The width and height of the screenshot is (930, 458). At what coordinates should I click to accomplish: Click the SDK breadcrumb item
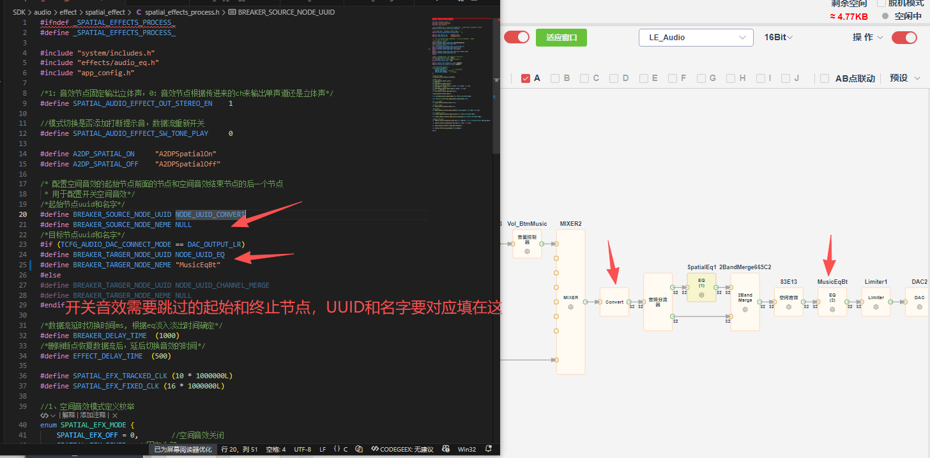[x=19, y=12]
